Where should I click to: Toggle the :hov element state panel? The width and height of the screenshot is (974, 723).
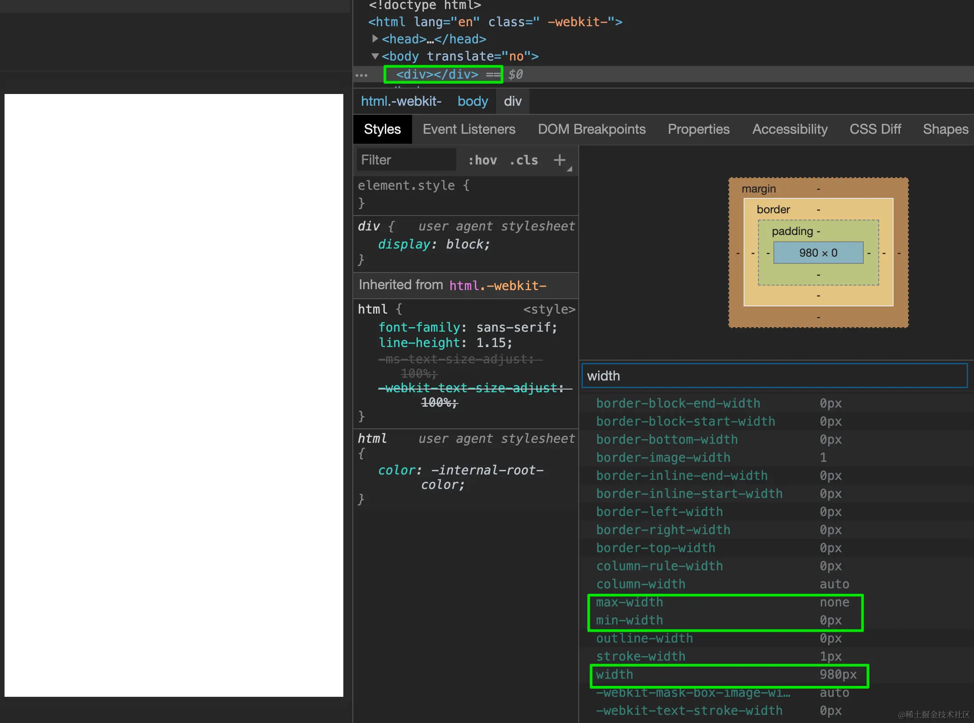tap(482, 160)
